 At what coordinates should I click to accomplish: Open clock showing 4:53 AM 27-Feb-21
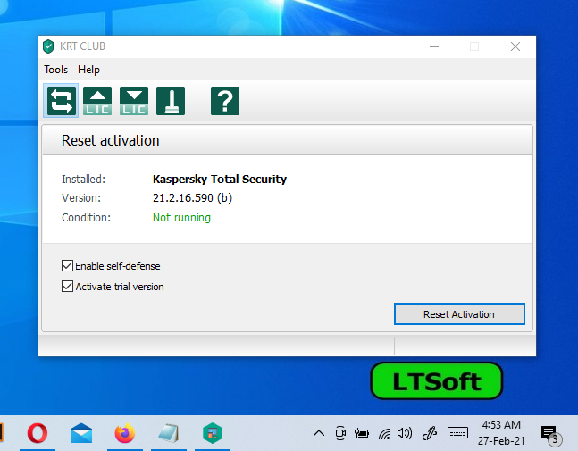click(x=501, y=433)
